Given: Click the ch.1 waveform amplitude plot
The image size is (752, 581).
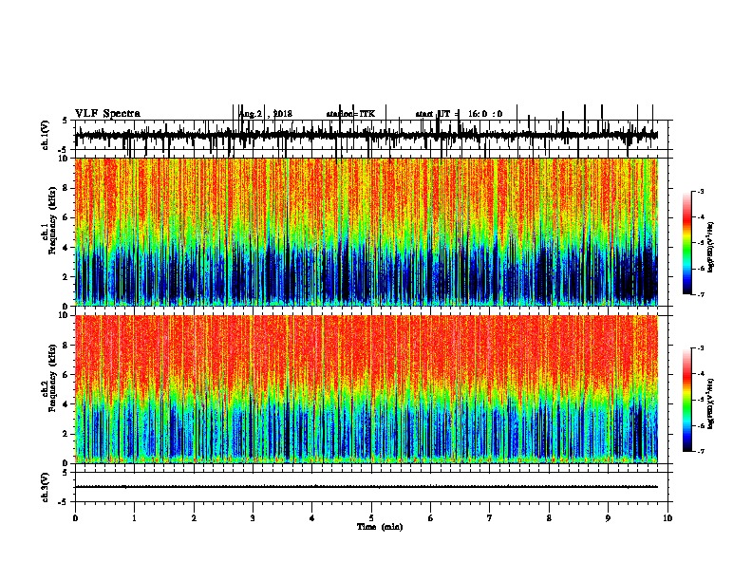Looking at the screenshot, I should [x=367, y=135].
